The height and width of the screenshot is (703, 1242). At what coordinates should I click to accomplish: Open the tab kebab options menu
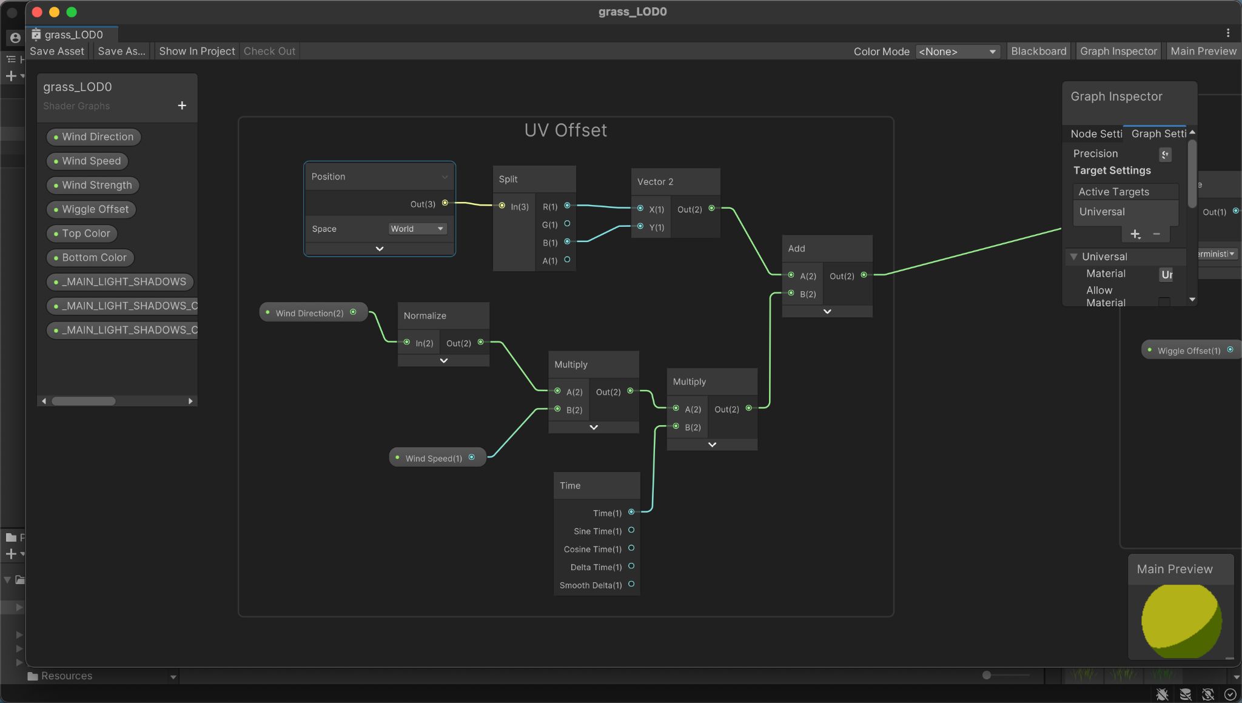(1228, 33)
